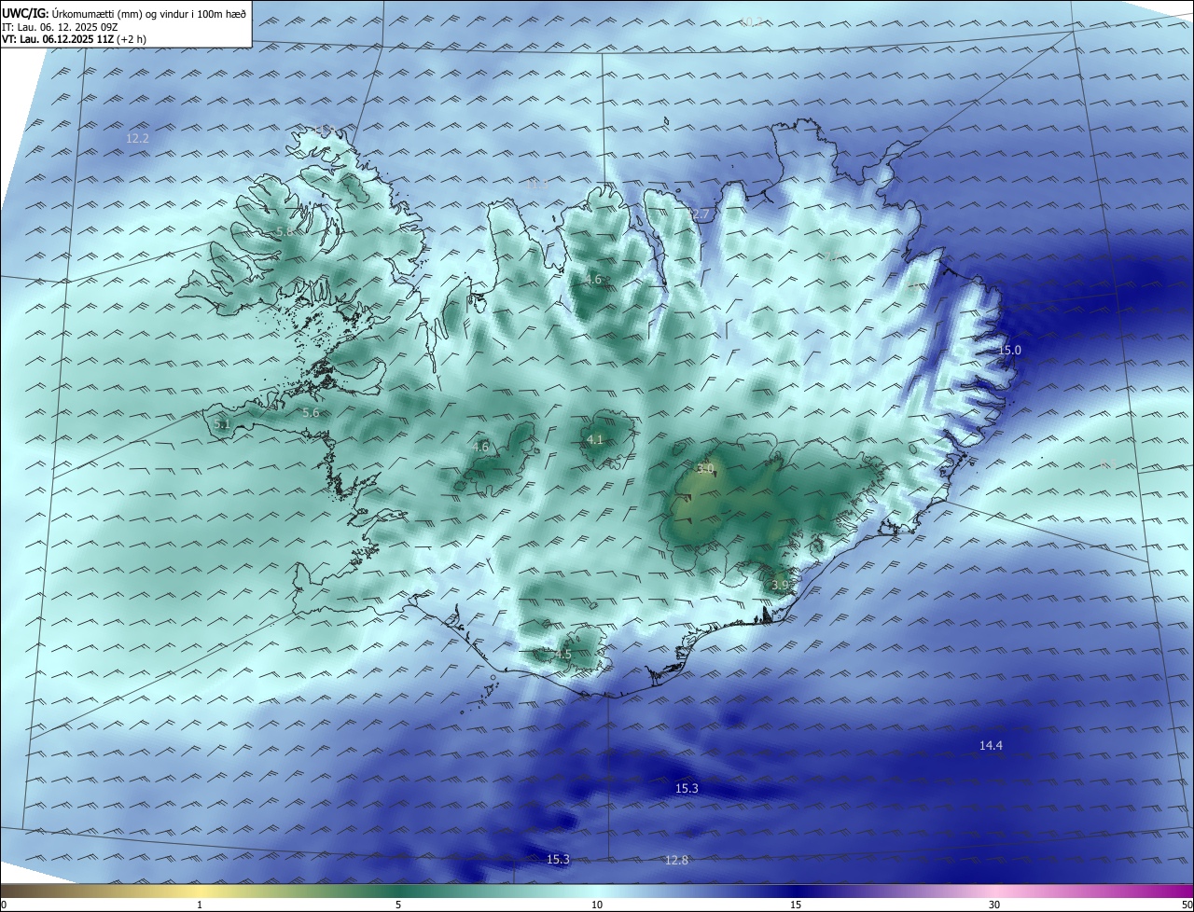1194x912 pixels.
Task: Pick the brown color at the scale's 0 end
Action: pyautogui.click(x=6, y=891)
